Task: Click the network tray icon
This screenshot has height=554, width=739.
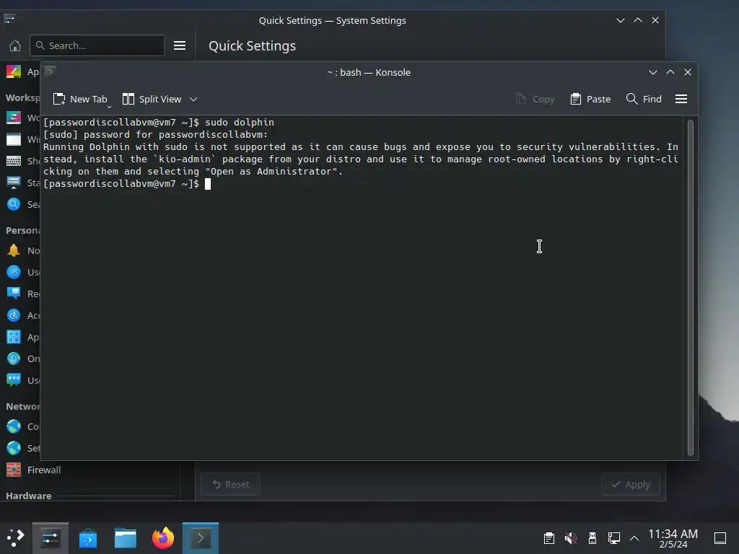Action: pos(613,537)
